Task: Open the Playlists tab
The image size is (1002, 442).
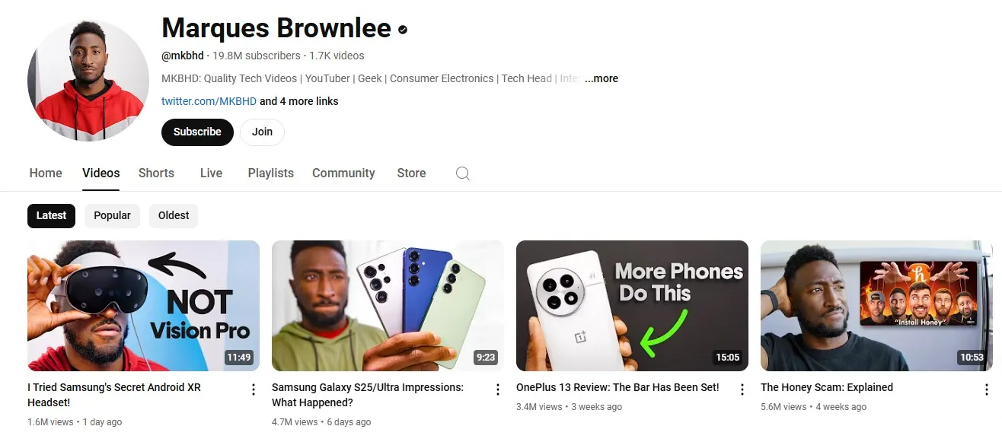Action: (x=270, y=173)
